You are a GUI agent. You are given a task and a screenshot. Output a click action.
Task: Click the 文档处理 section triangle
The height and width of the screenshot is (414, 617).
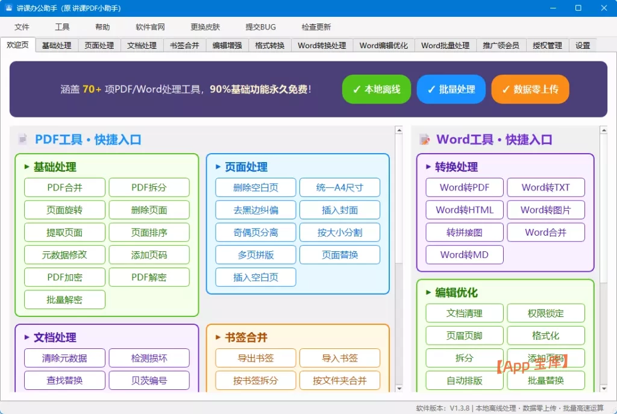tap(27, 337)
